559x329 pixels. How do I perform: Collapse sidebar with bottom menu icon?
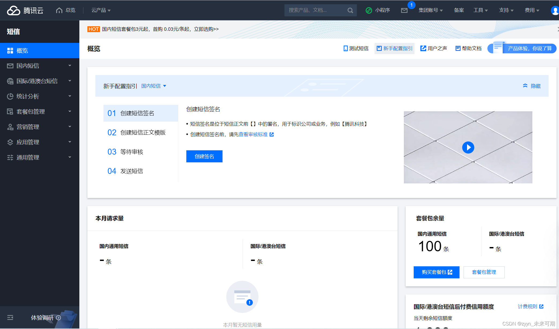click(x=10, y=317)
